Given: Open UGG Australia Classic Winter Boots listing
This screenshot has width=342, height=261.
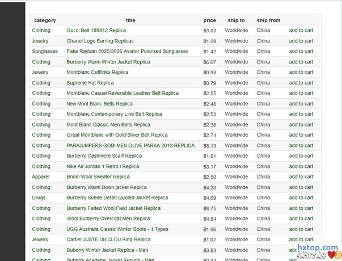Looking at the screenshot, I should [x=117, y=229].
